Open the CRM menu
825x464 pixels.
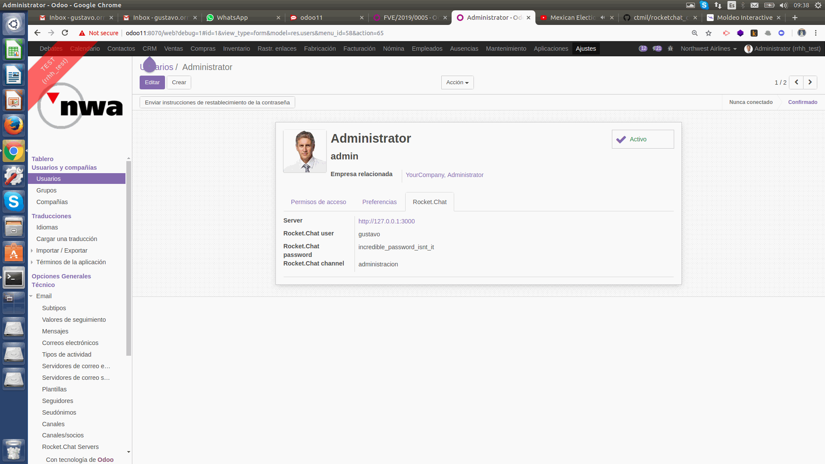tap(150, 49)
